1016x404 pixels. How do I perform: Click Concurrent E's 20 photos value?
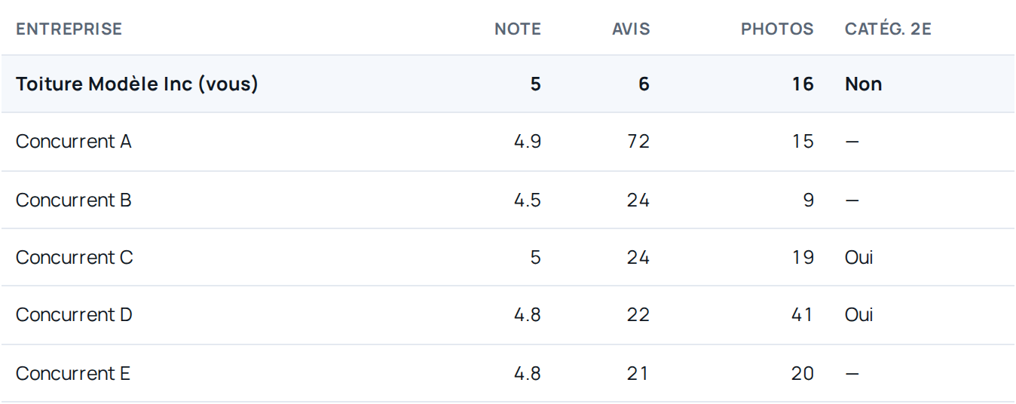[x=803, y=374]
